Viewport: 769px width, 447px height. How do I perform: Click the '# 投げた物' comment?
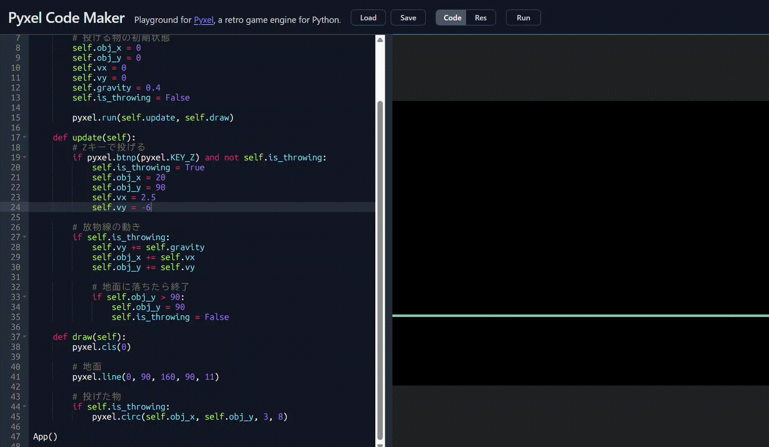click(x=97, y=397)
